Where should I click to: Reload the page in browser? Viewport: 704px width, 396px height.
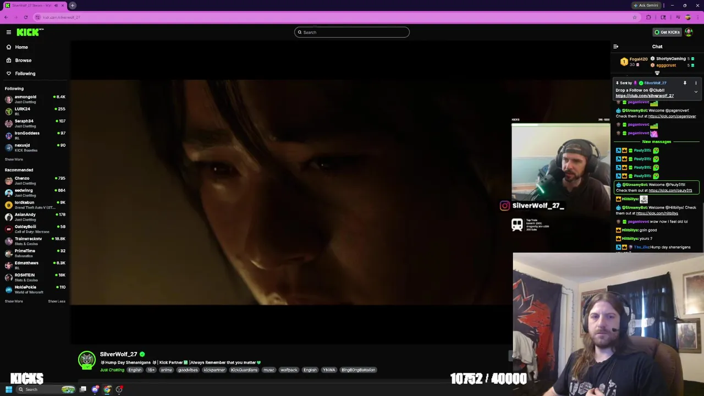coord(26,18)
